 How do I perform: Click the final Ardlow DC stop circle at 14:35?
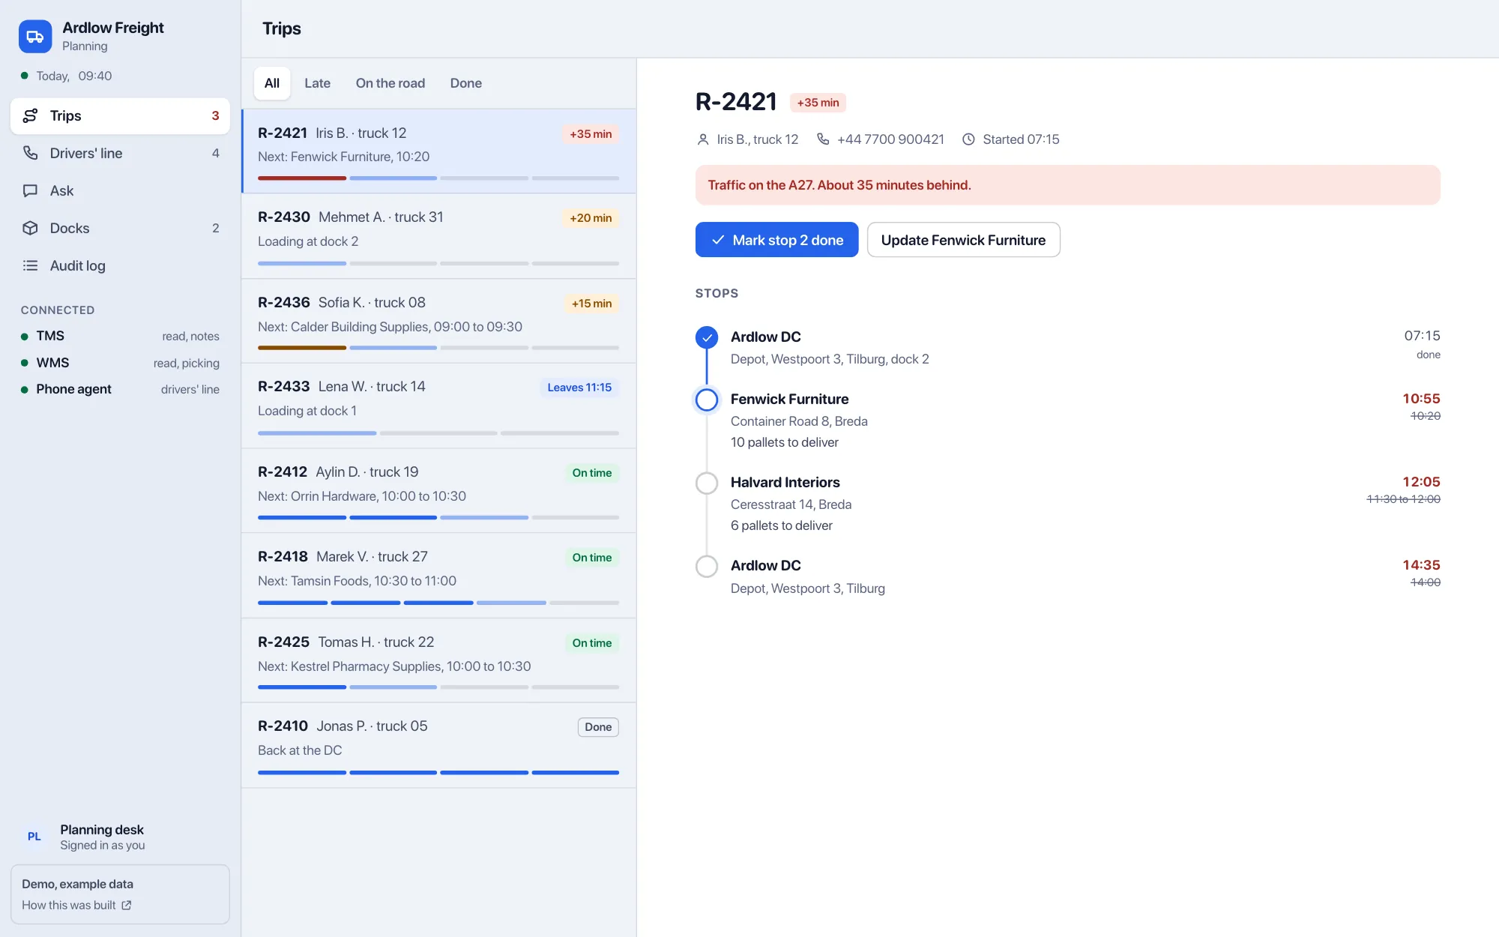pyautogui.click(x=707, y=566)
